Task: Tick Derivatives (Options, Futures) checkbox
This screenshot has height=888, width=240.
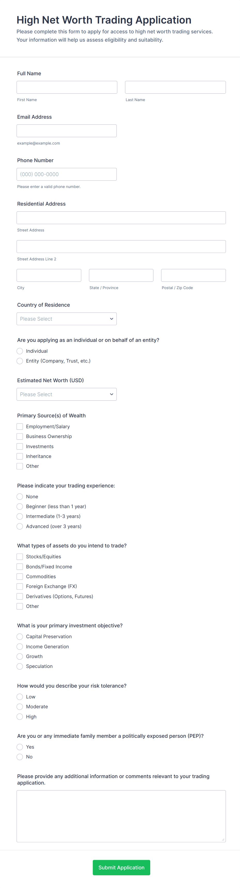Action: (20, 596)
